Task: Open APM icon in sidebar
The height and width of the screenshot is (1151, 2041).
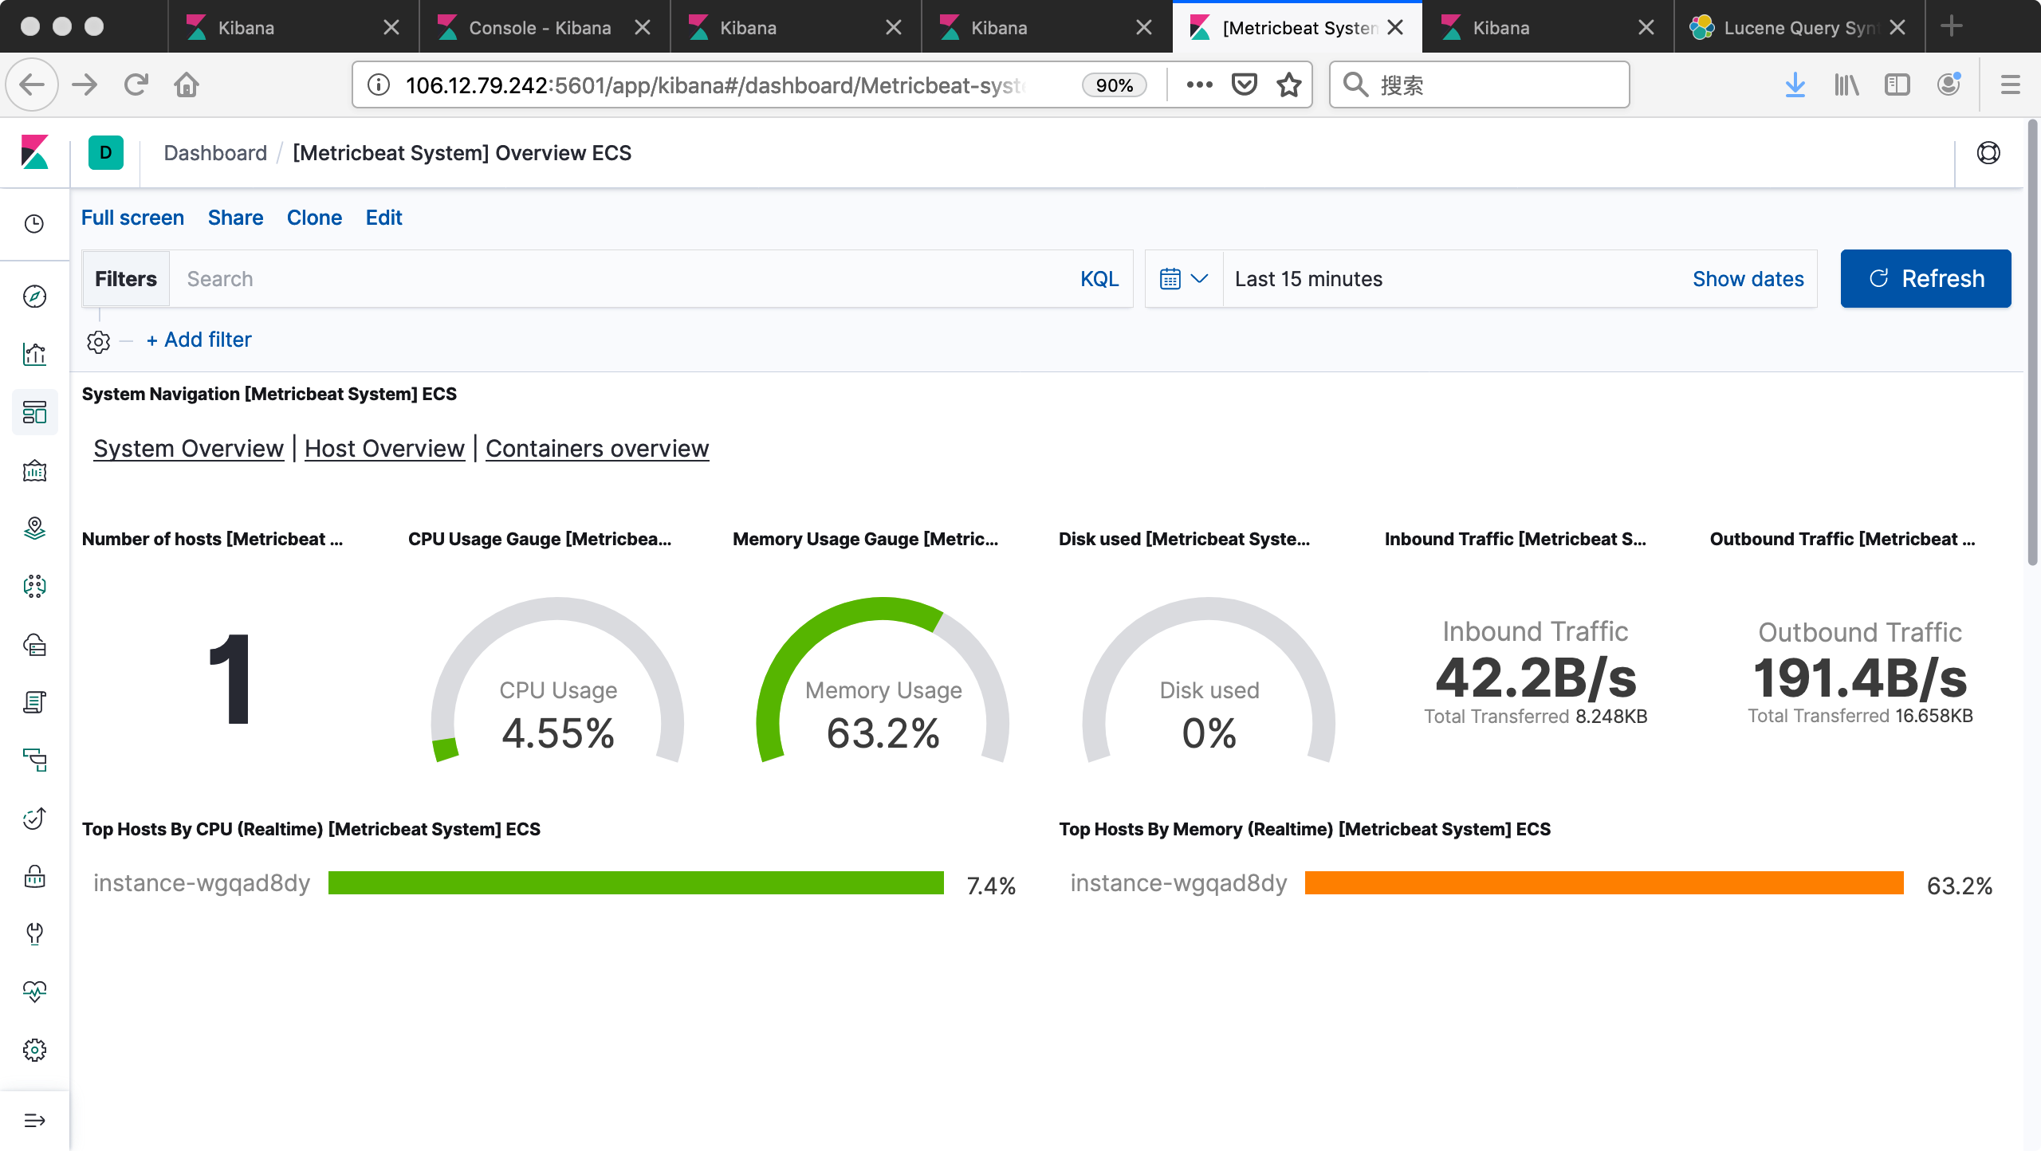Action: click(34, 760)
